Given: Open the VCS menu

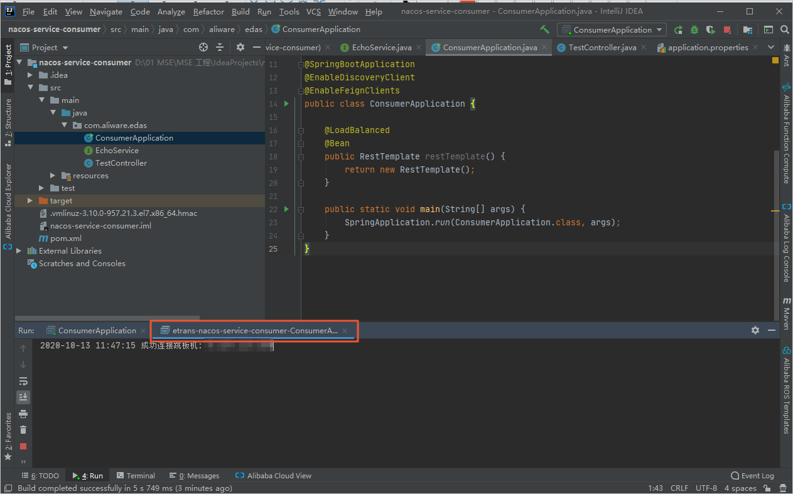Looking at the screenshot, I should pos(313,11).
